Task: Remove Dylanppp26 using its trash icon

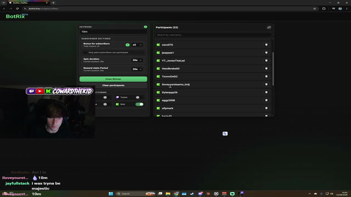Action: pyautogui.click(x=266, y=92)
